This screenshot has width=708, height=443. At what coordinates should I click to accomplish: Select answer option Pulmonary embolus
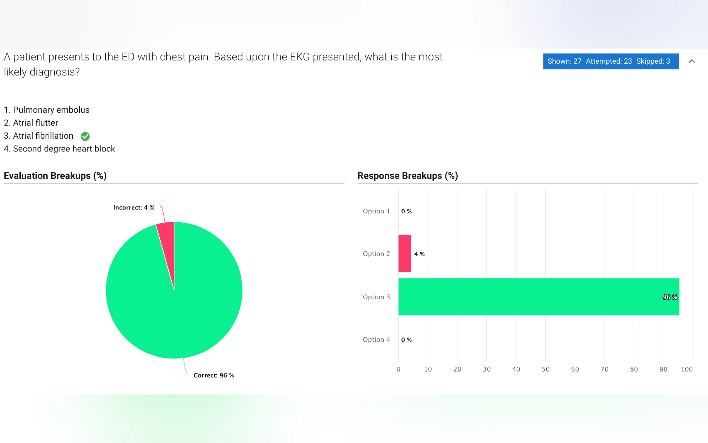(x=51, y=110)
